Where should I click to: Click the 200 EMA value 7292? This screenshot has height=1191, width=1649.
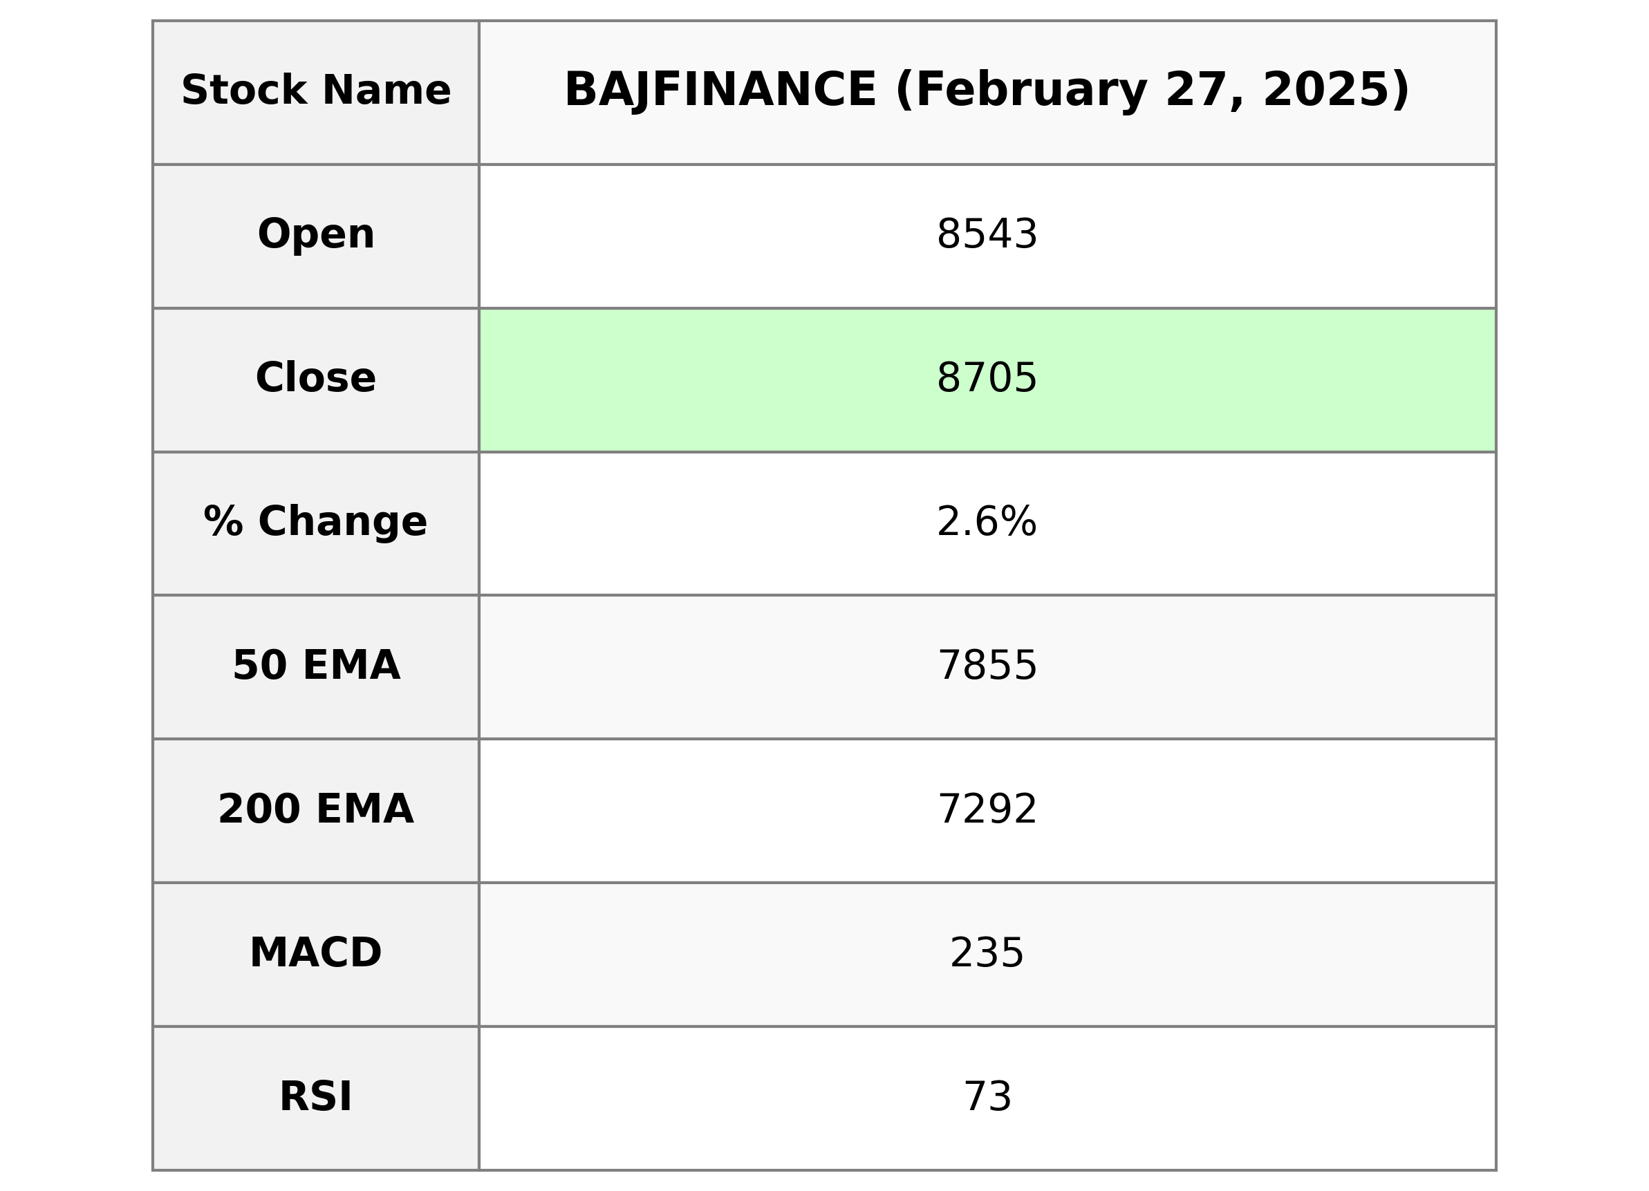(x=987, y=810)
